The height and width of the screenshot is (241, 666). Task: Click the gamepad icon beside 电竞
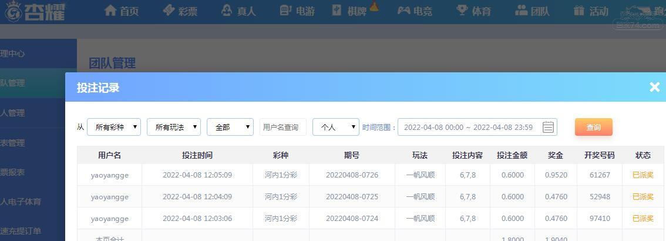[403, 10]
